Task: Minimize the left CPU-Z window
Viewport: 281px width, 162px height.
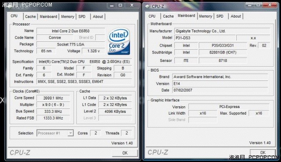Action: pos(112,5)
